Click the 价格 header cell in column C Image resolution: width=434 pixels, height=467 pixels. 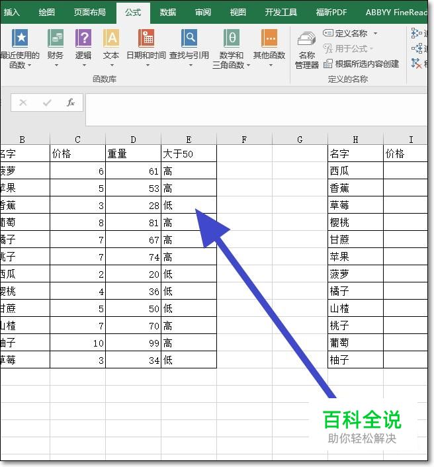coord(78,153)
